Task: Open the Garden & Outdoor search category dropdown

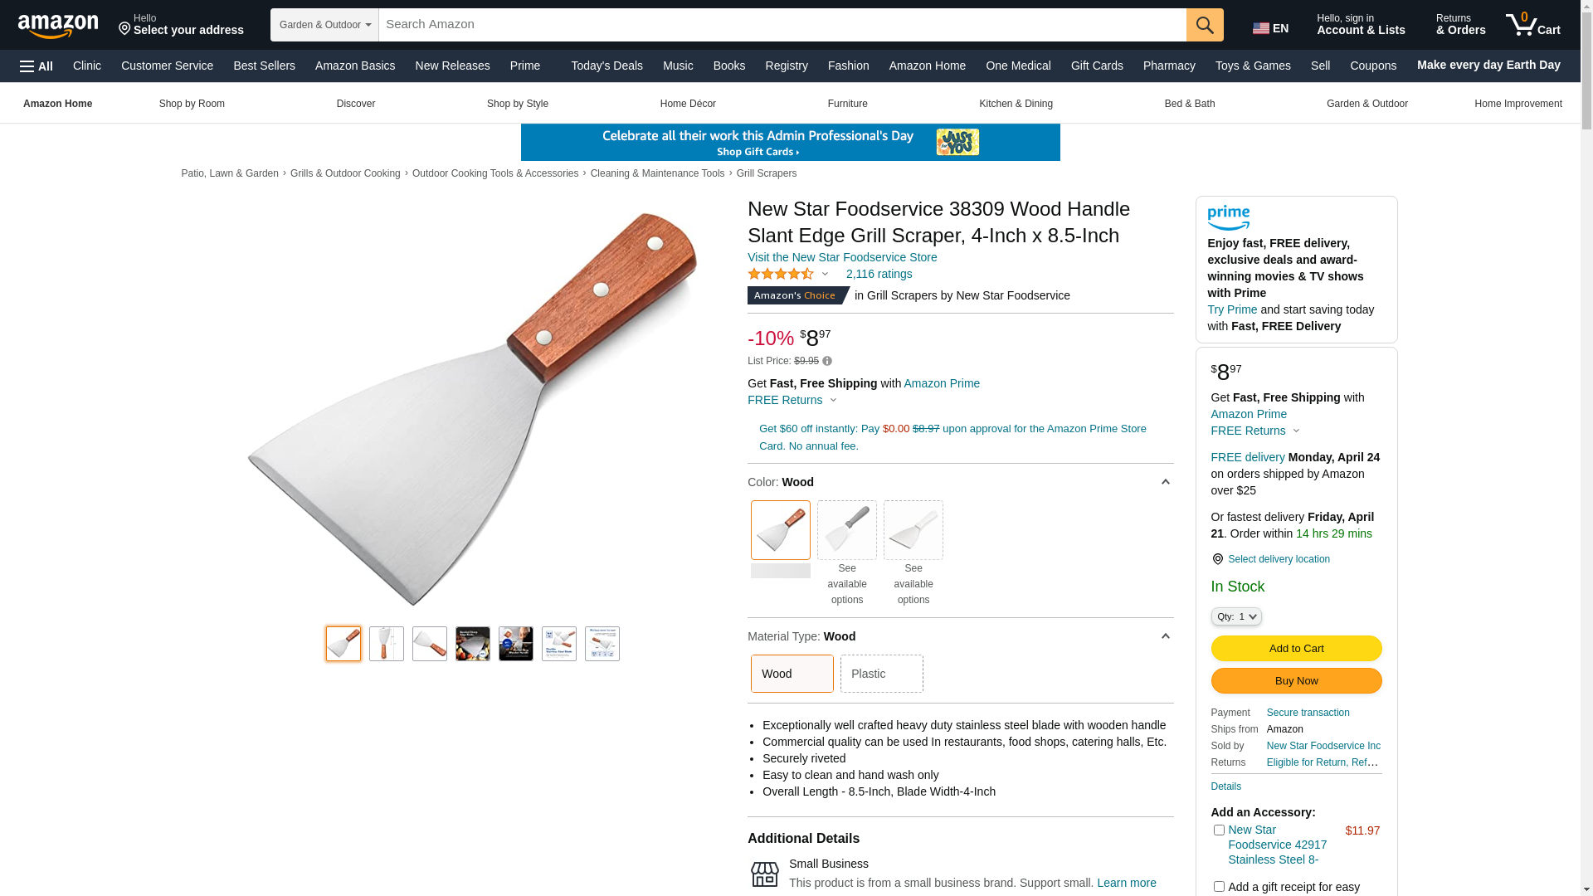Action: click(324, 25)
